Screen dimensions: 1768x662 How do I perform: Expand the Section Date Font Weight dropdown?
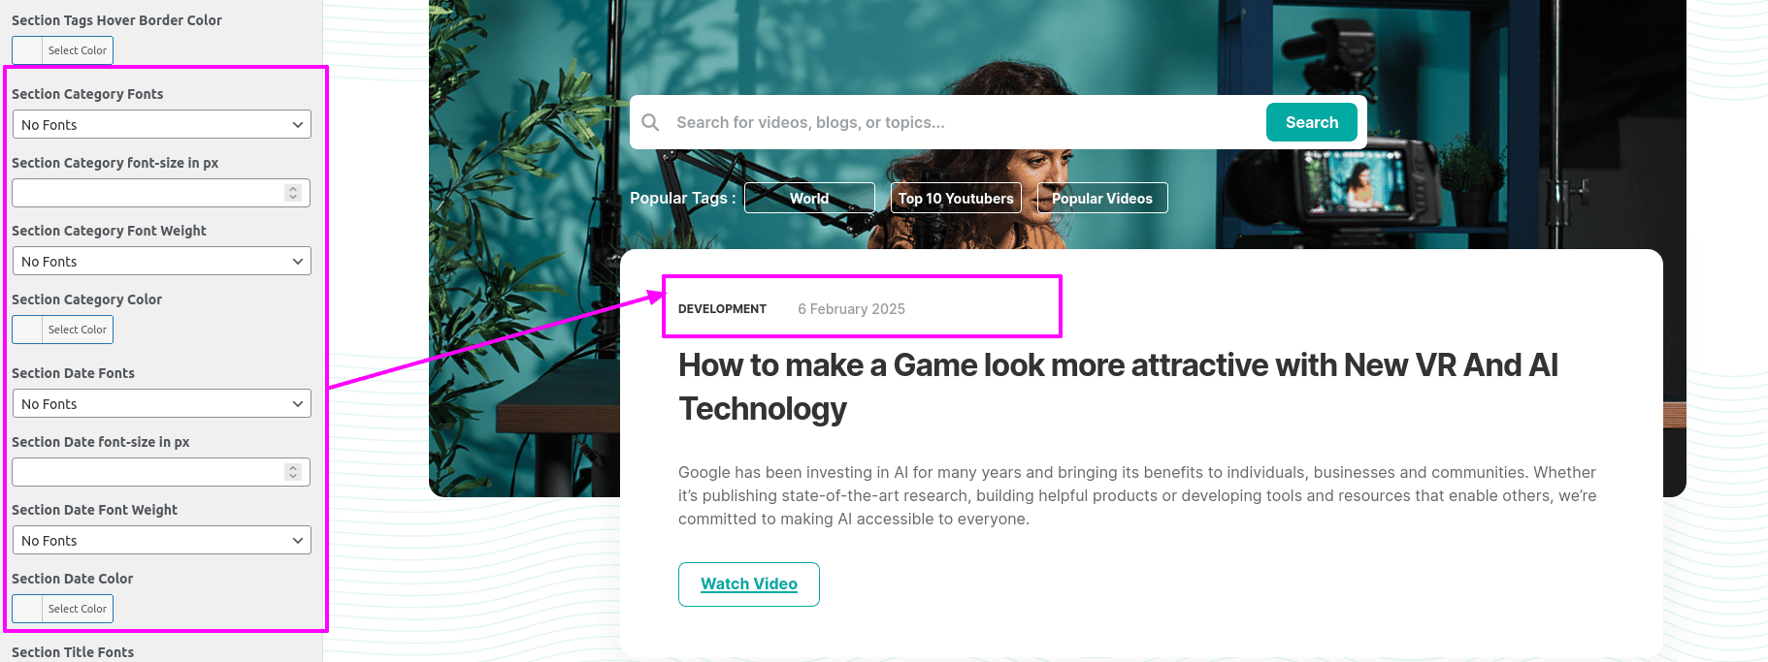161,540
